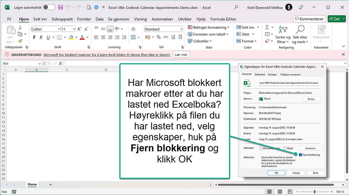349x195 pixels.
Task: Collapse the ribbon with chevron arrow
Action: pos(344,46)
